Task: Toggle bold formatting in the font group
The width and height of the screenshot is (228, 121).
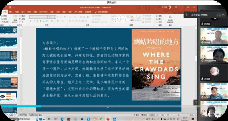Action: tap(30, 21)
